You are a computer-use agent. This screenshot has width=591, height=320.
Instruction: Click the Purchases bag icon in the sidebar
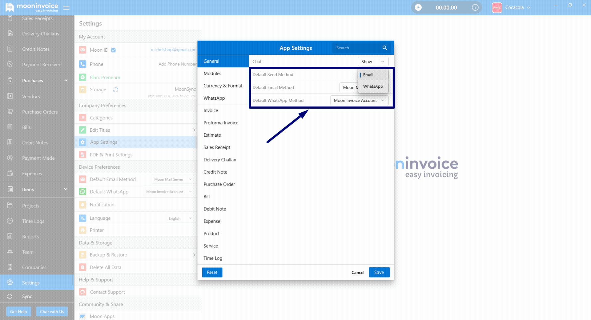pos(10,80)
